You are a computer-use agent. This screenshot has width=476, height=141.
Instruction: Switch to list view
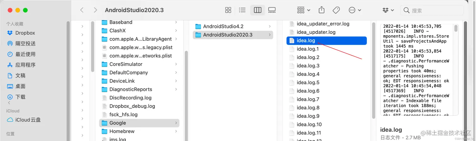click(242, 10)
